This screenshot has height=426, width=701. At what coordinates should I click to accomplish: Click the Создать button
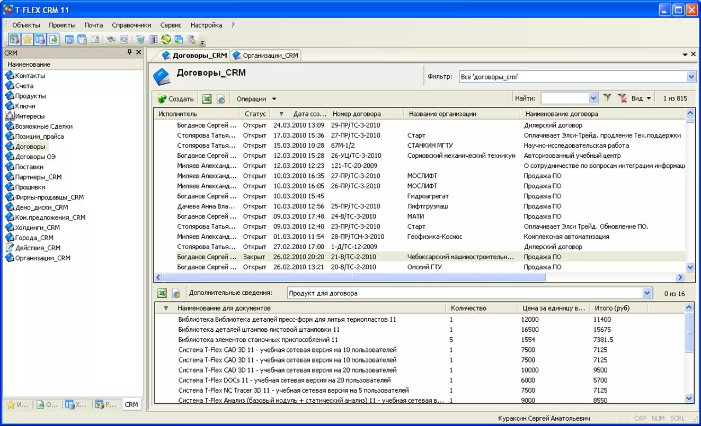(176, 99)
